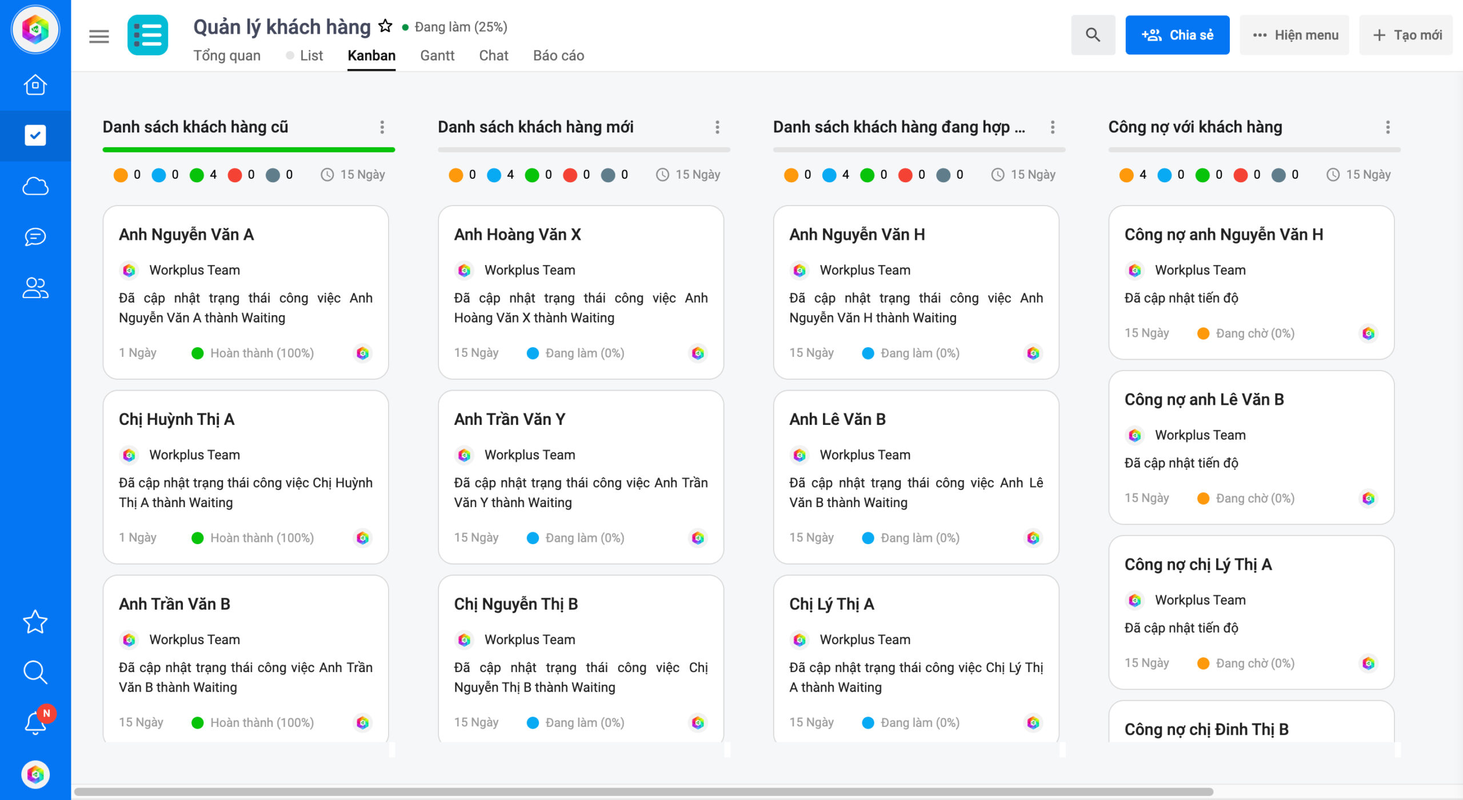The image size is (1463, 800).
Task: Open the notifications bell icon
Action: (35, 722)
